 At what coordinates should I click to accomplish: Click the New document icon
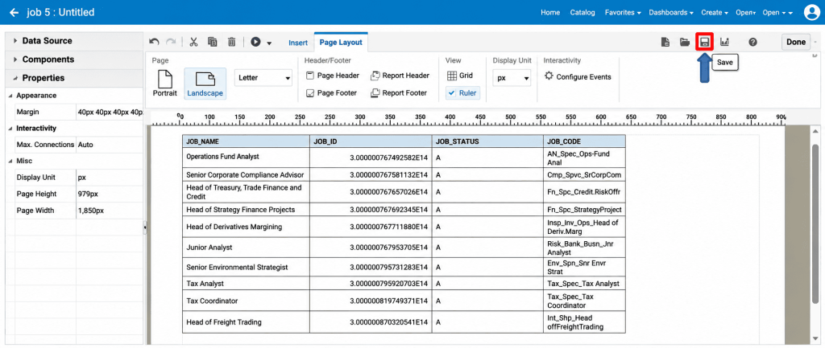click(665, 42)
